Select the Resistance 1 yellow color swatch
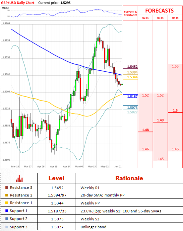Screen dimensions: 183x231 tap(7, 203)
